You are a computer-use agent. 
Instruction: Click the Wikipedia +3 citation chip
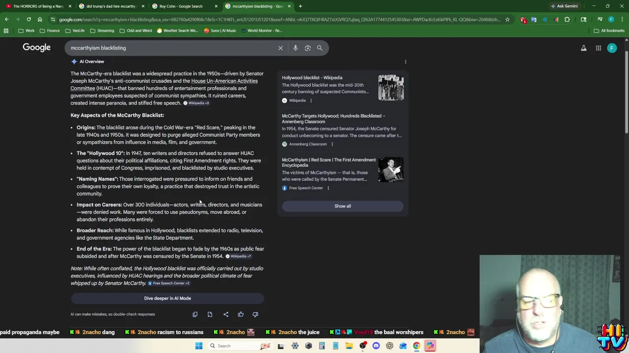pyautogui.click(x=196, y=103)
